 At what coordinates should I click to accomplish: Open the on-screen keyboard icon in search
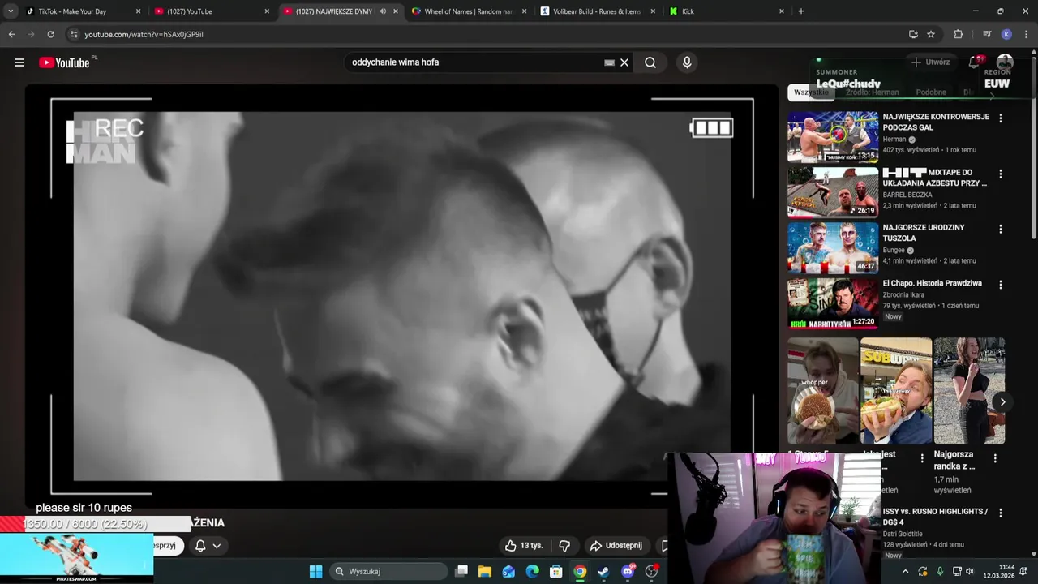(609, 62)
